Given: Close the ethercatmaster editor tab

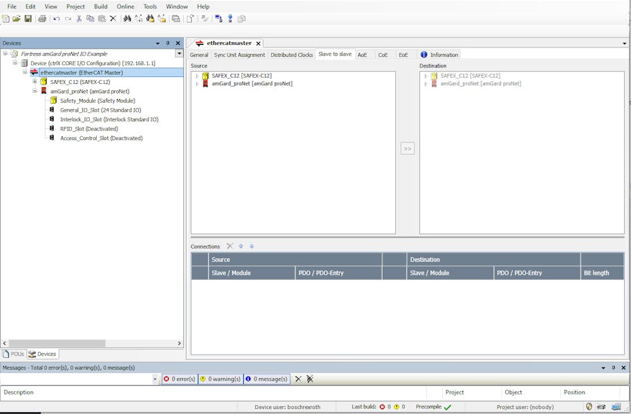Looking at the screenshot, I should coord(258,44).
